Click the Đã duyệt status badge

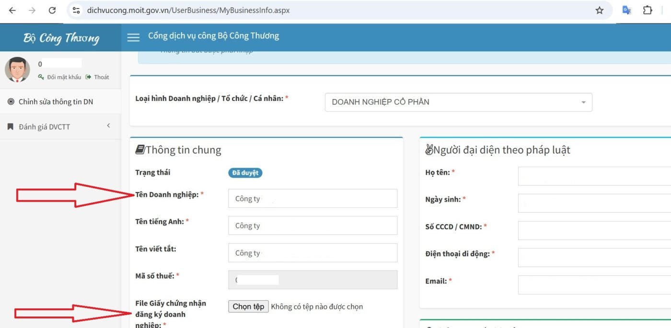[x=245, y=173]
